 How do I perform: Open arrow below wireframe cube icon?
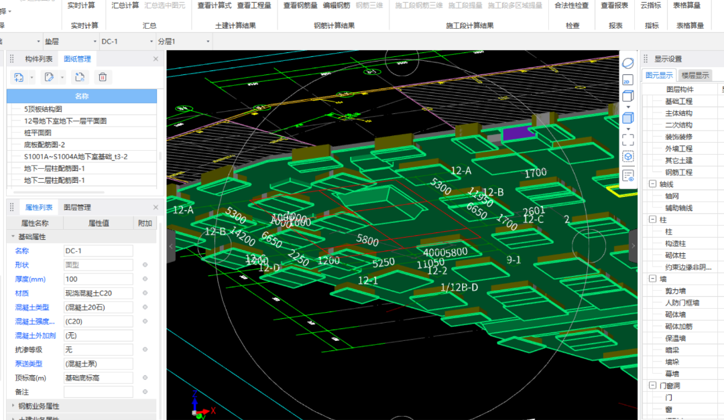(628, 107)
